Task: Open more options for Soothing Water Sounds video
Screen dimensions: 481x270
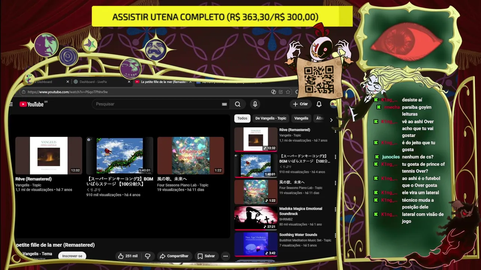Action: pyautogui.click(x=335, y=236)
